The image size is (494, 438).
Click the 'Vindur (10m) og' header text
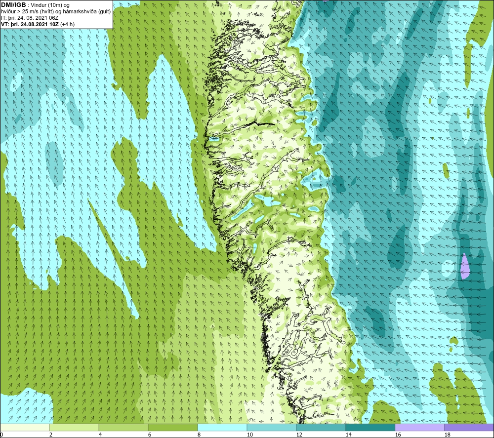51,5
